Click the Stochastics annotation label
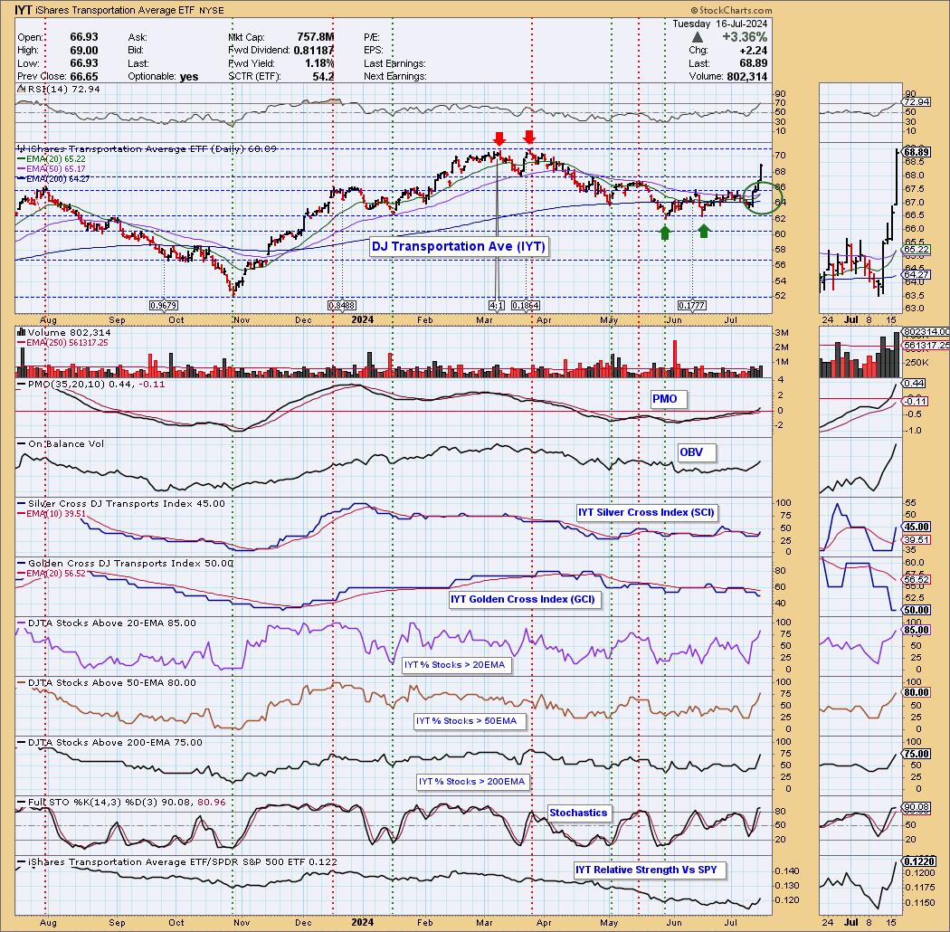950x932 pixels. (x=578, y=813)
